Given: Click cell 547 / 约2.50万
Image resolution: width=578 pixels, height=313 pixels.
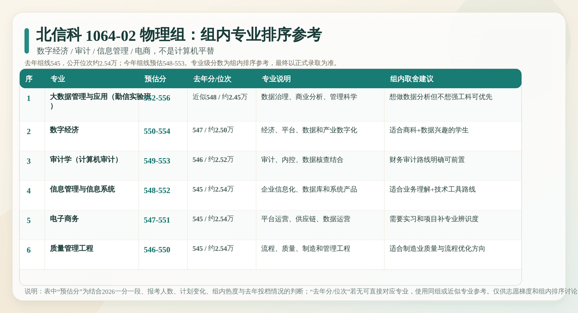Looking at the screenshot, I should coord(213,130).
